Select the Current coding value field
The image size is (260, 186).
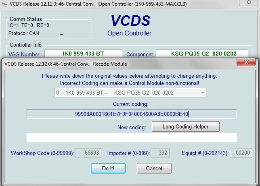[131, 114]
